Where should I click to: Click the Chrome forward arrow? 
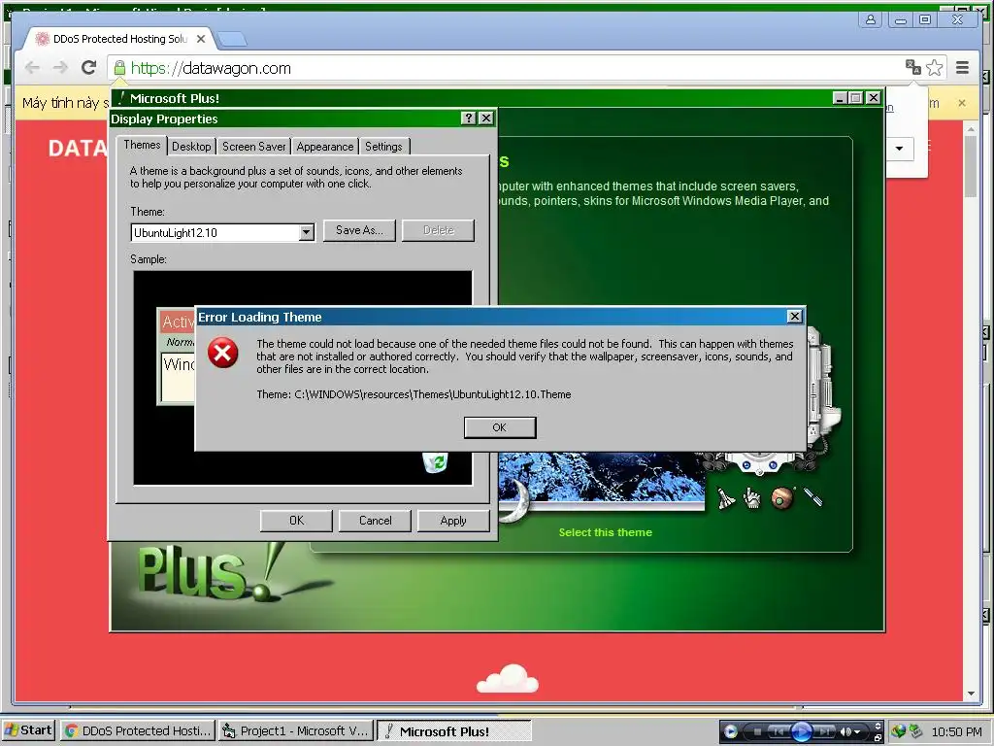coord(60,68)
